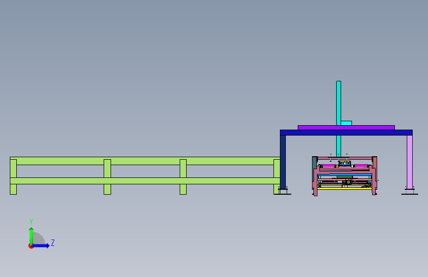Select the lower green conveyor rail

(x=145, y=181)
